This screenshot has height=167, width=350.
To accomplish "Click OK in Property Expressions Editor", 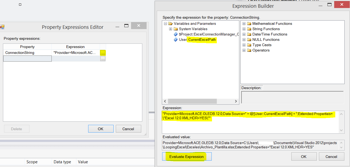I will pyautogui.click(x=100, y=129).
